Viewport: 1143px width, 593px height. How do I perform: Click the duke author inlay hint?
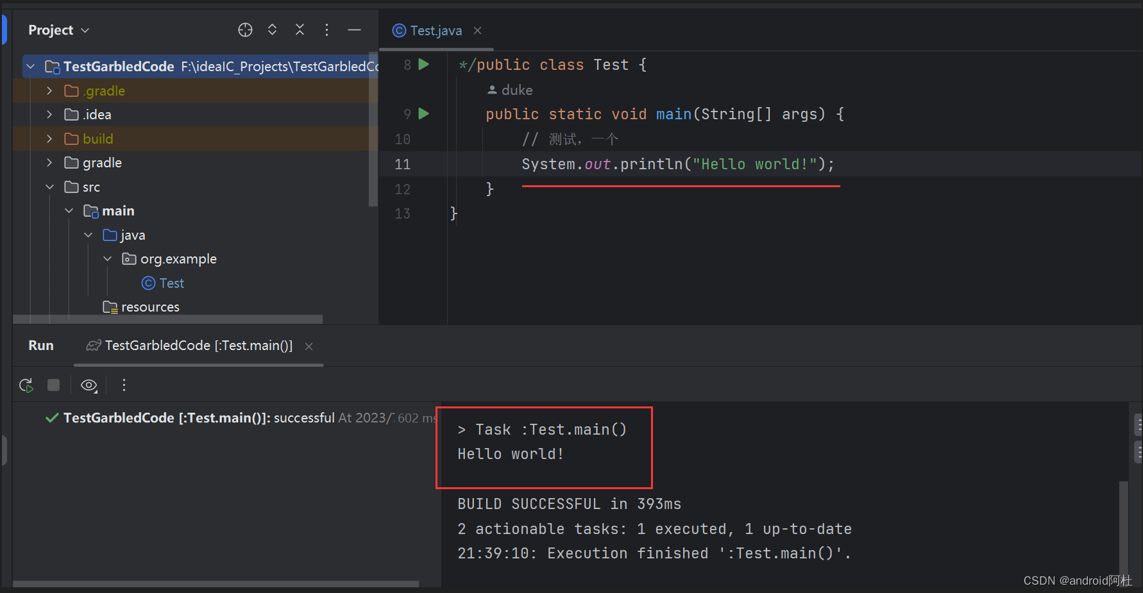(x=510, y=90)
